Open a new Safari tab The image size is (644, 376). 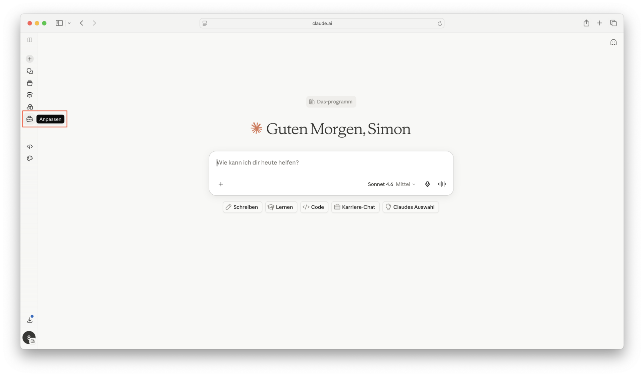[x=600, y=23]
